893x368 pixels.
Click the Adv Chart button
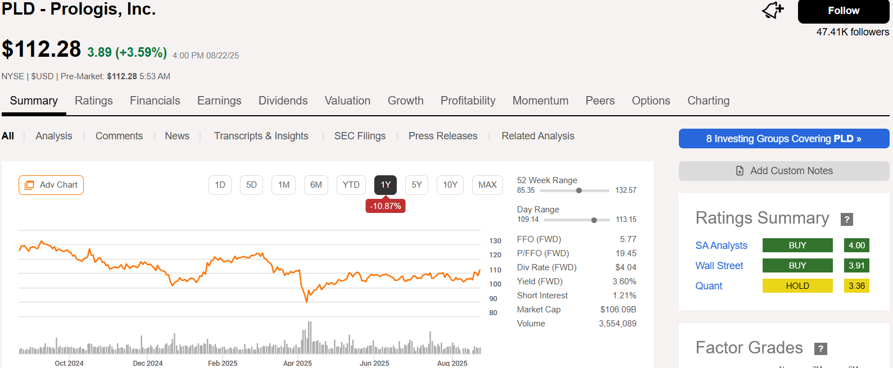(51, 185)
